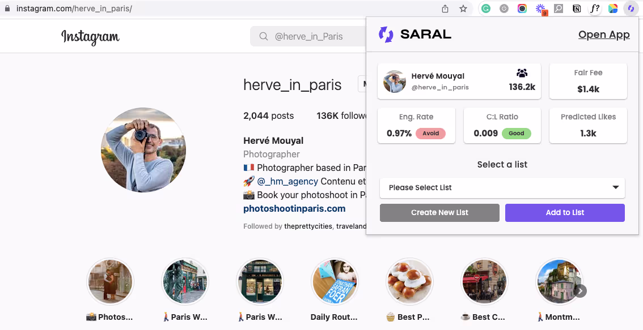The image size is (643, 330).
Task: Open the photoshootinparis.com link
Action: coord(294,208)
